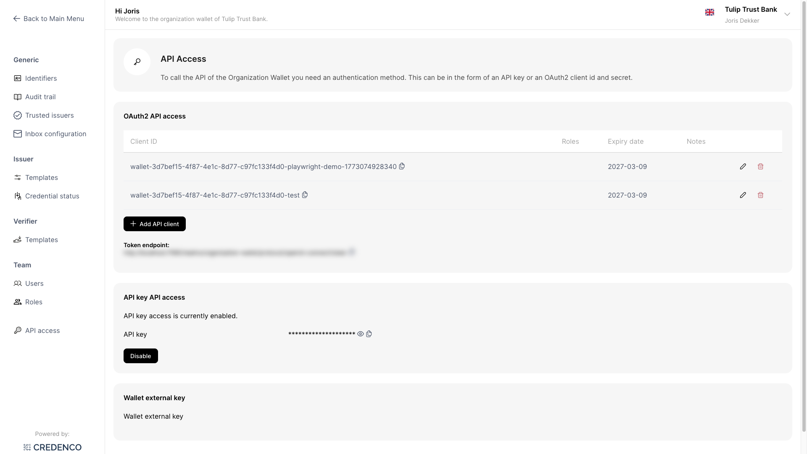The height and width of the screenshot is (454, 807).
Task: Copy the token endpoint URL
Action: (352, 252)
